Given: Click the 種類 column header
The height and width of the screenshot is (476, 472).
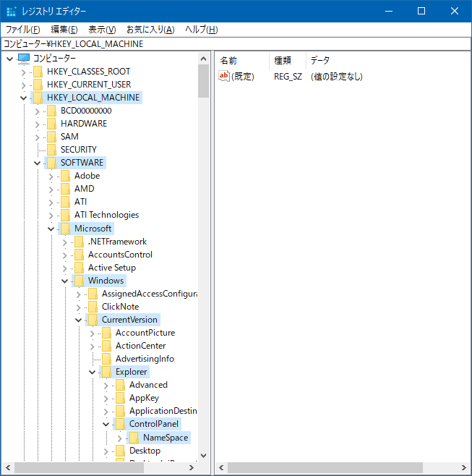Looking at the screenshot, I should pyautogui.click(x=287, y=61).
